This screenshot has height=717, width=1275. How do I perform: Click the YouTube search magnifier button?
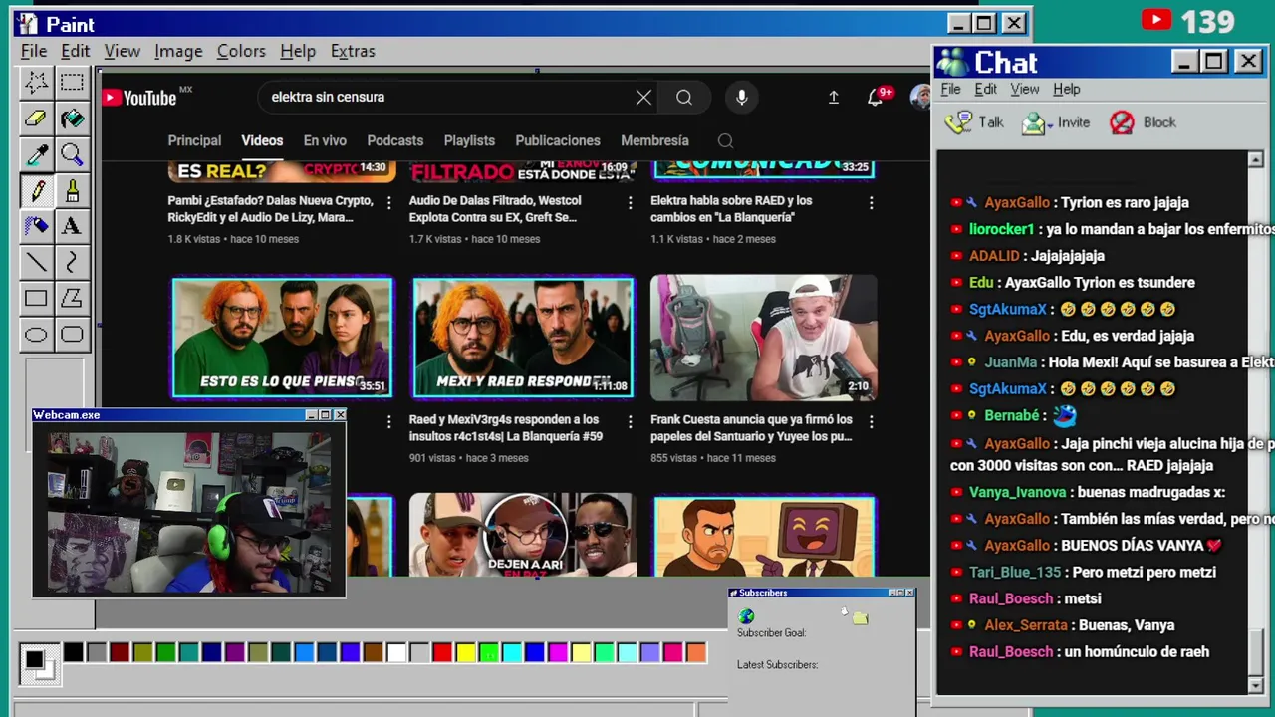[x=684, y=97]
